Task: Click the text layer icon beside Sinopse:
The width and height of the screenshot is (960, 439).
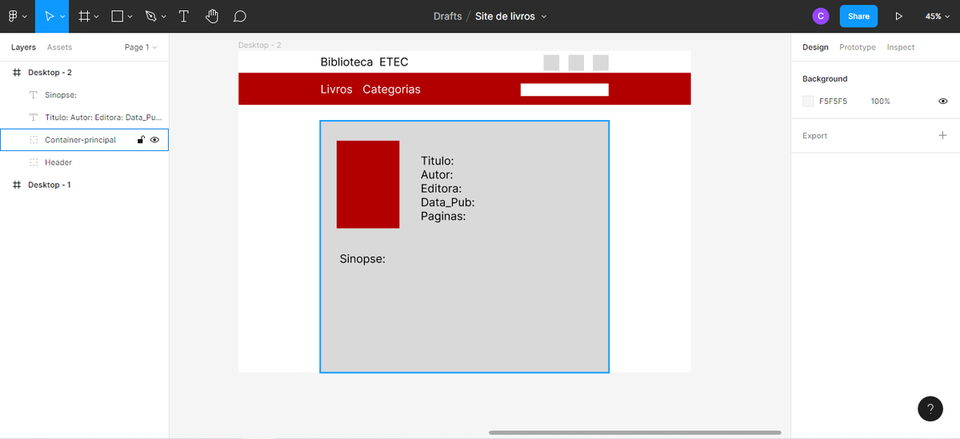Action: click(x=34, y=94)
